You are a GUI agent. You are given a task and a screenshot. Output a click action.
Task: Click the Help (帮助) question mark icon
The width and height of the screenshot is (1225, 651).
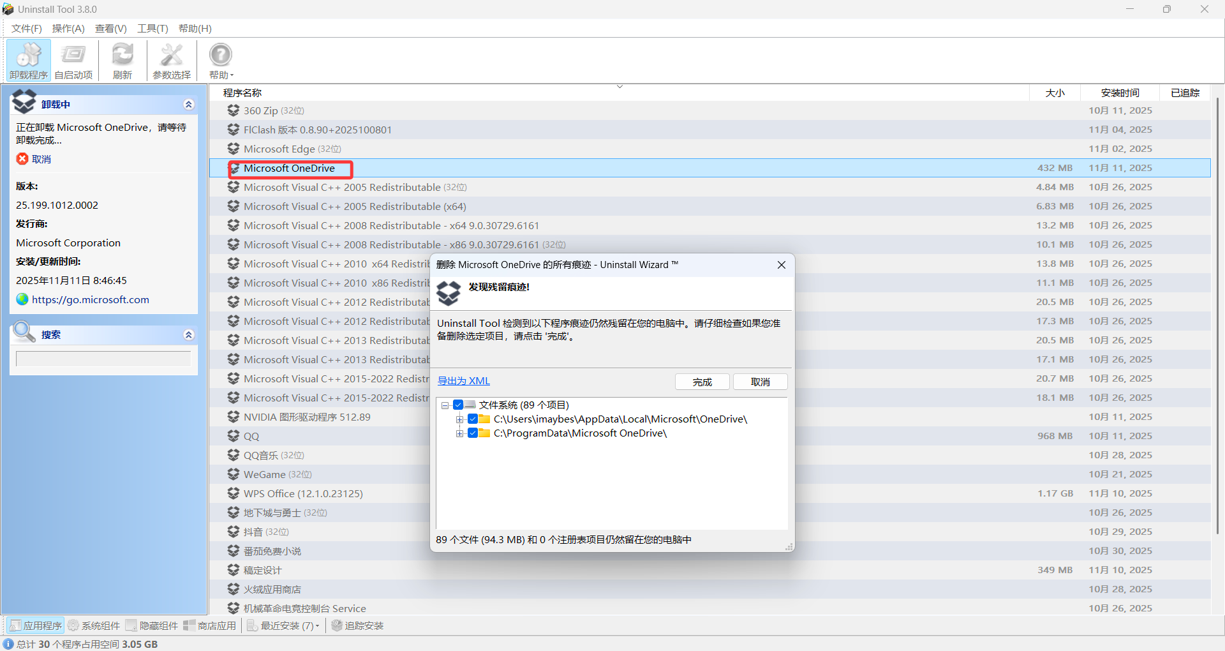[220, 56]
